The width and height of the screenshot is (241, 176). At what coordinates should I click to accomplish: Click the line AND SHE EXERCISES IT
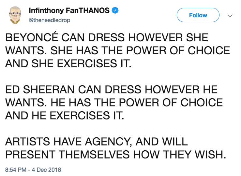click(x=68, y=63)
